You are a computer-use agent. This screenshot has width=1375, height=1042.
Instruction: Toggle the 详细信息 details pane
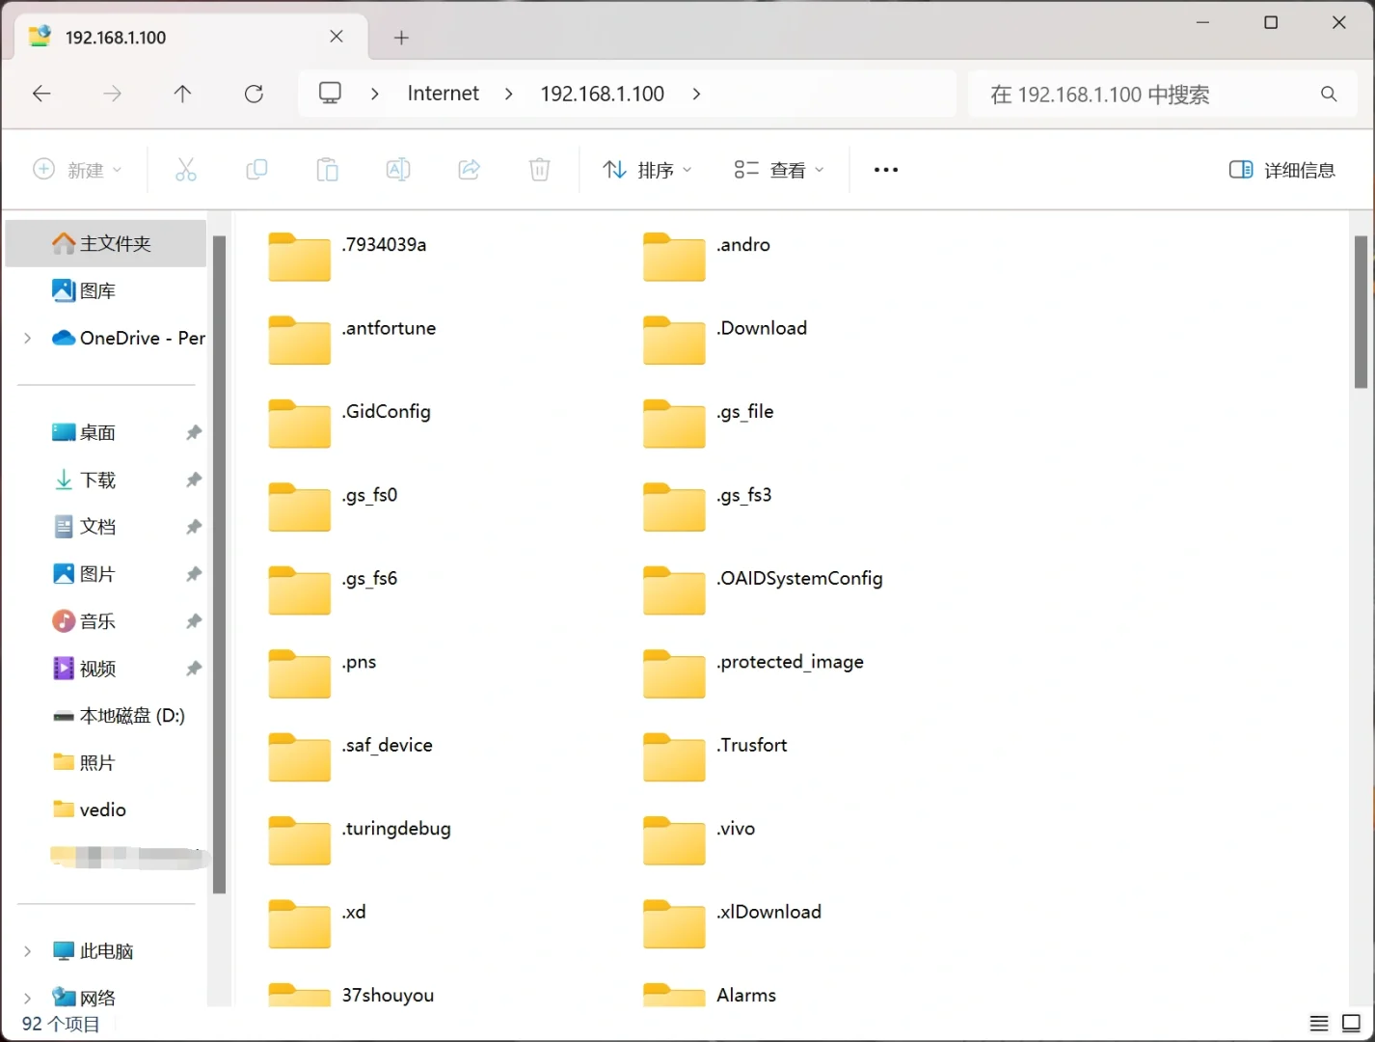click(1282, 170)
